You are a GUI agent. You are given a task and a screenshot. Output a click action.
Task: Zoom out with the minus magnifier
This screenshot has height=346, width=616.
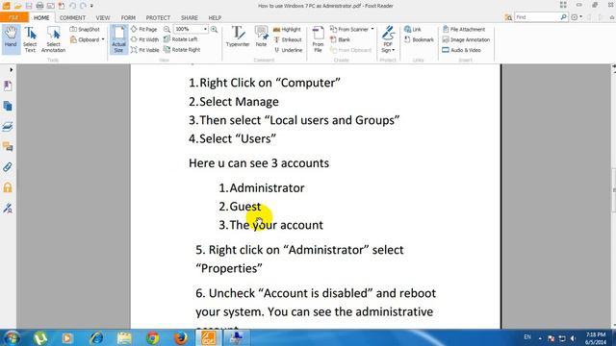pos(167,30)
